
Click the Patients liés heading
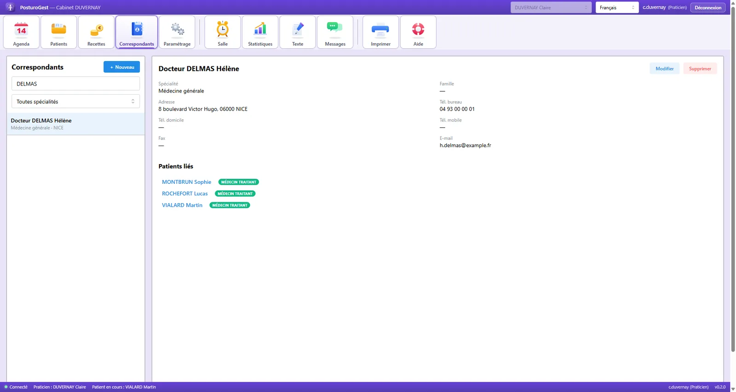point(176,166)
